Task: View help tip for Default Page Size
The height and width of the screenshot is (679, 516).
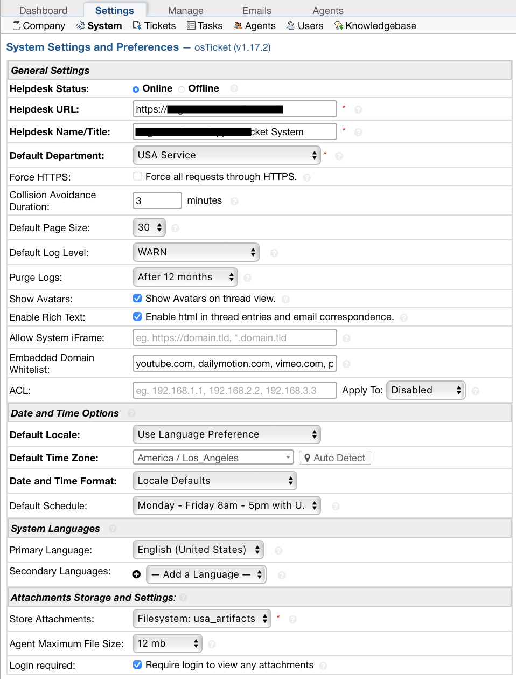Action: pos(175,228)
